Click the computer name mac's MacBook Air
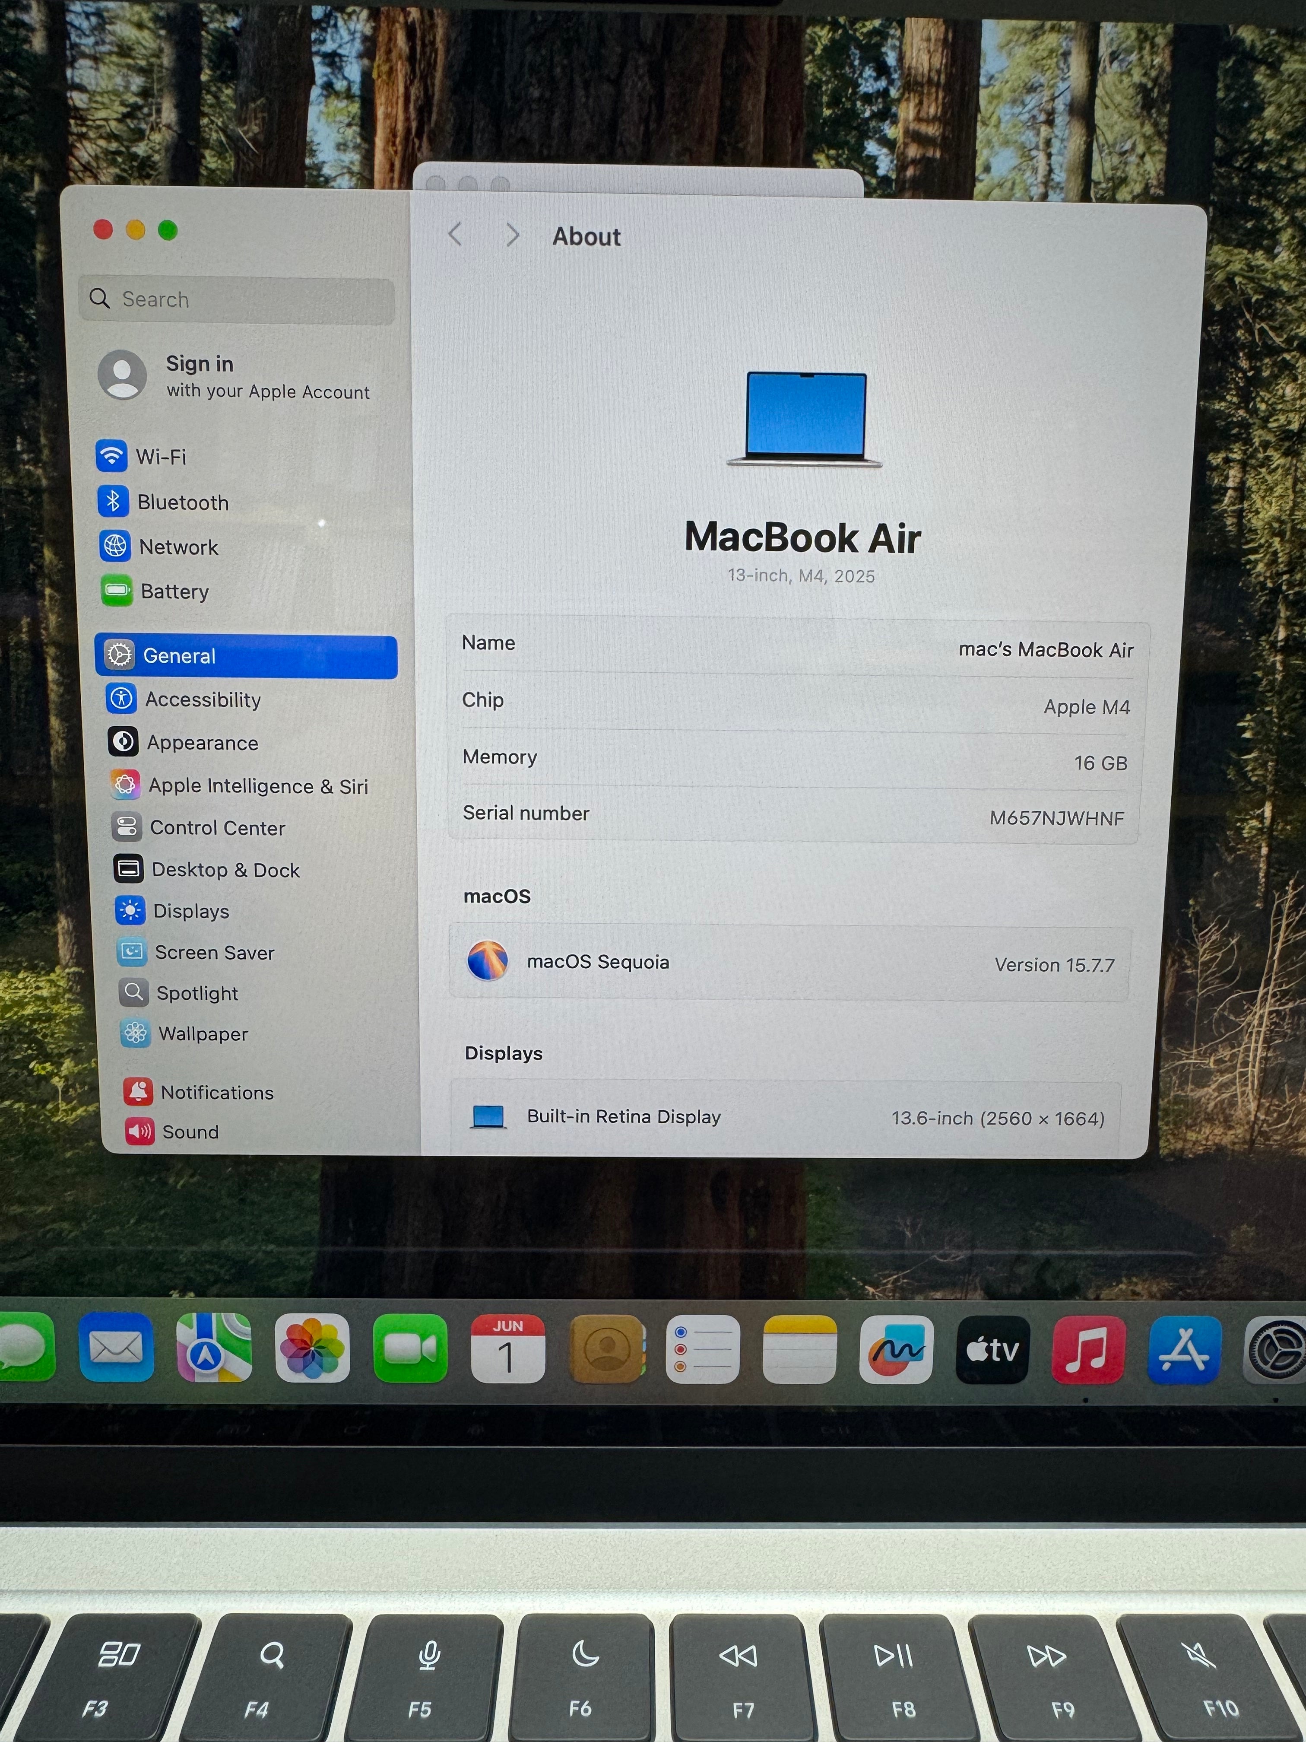 tap(1046, 650)
